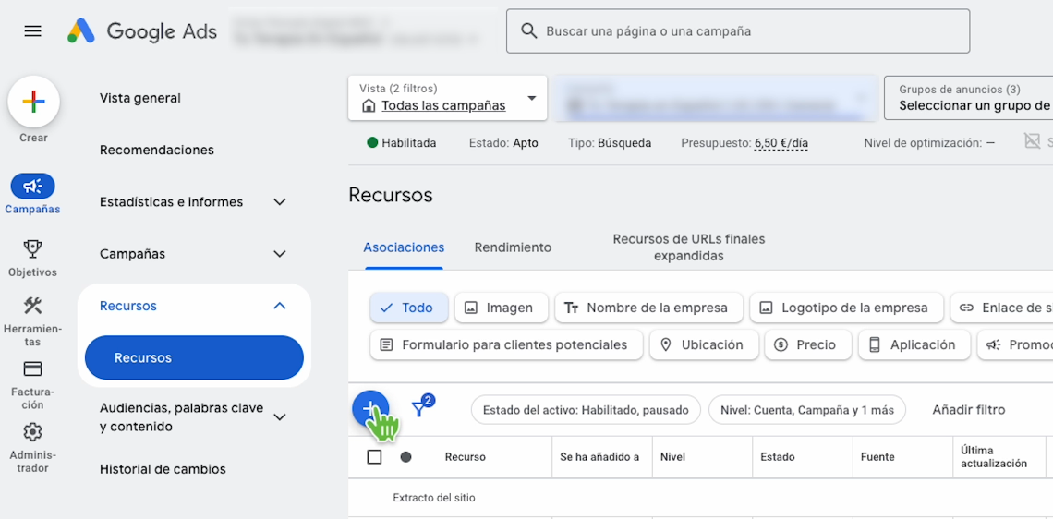Sort by Última actualización column
Image resolution: width=1053 pixels, height=519 pixels.
(x=994, y=457)
